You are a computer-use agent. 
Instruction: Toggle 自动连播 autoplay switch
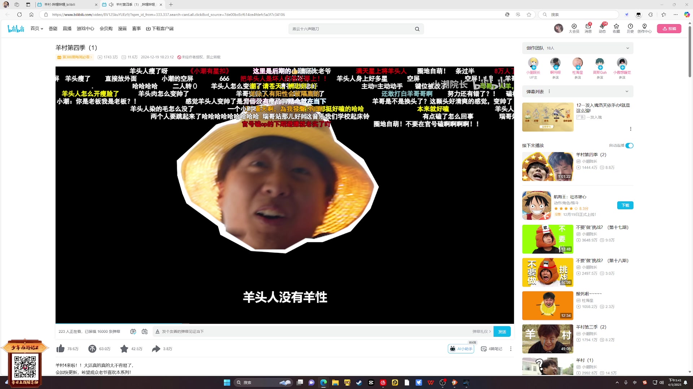pyautogui.click(x=629, y=146)
